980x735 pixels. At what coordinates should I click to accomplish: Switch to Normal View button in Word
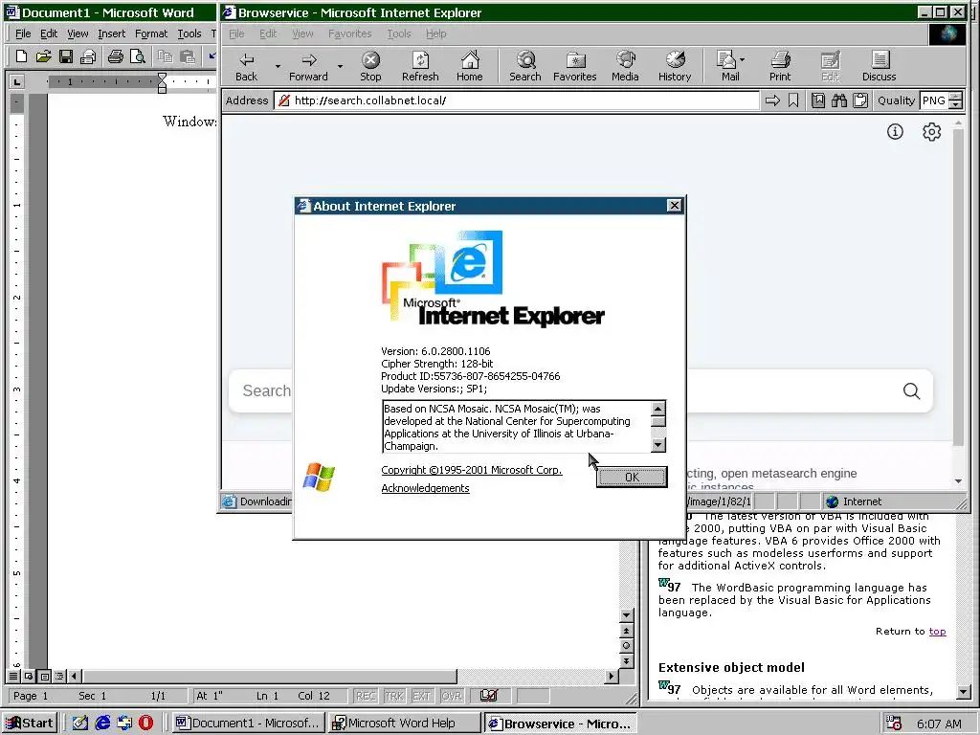(x=13, y=677)
